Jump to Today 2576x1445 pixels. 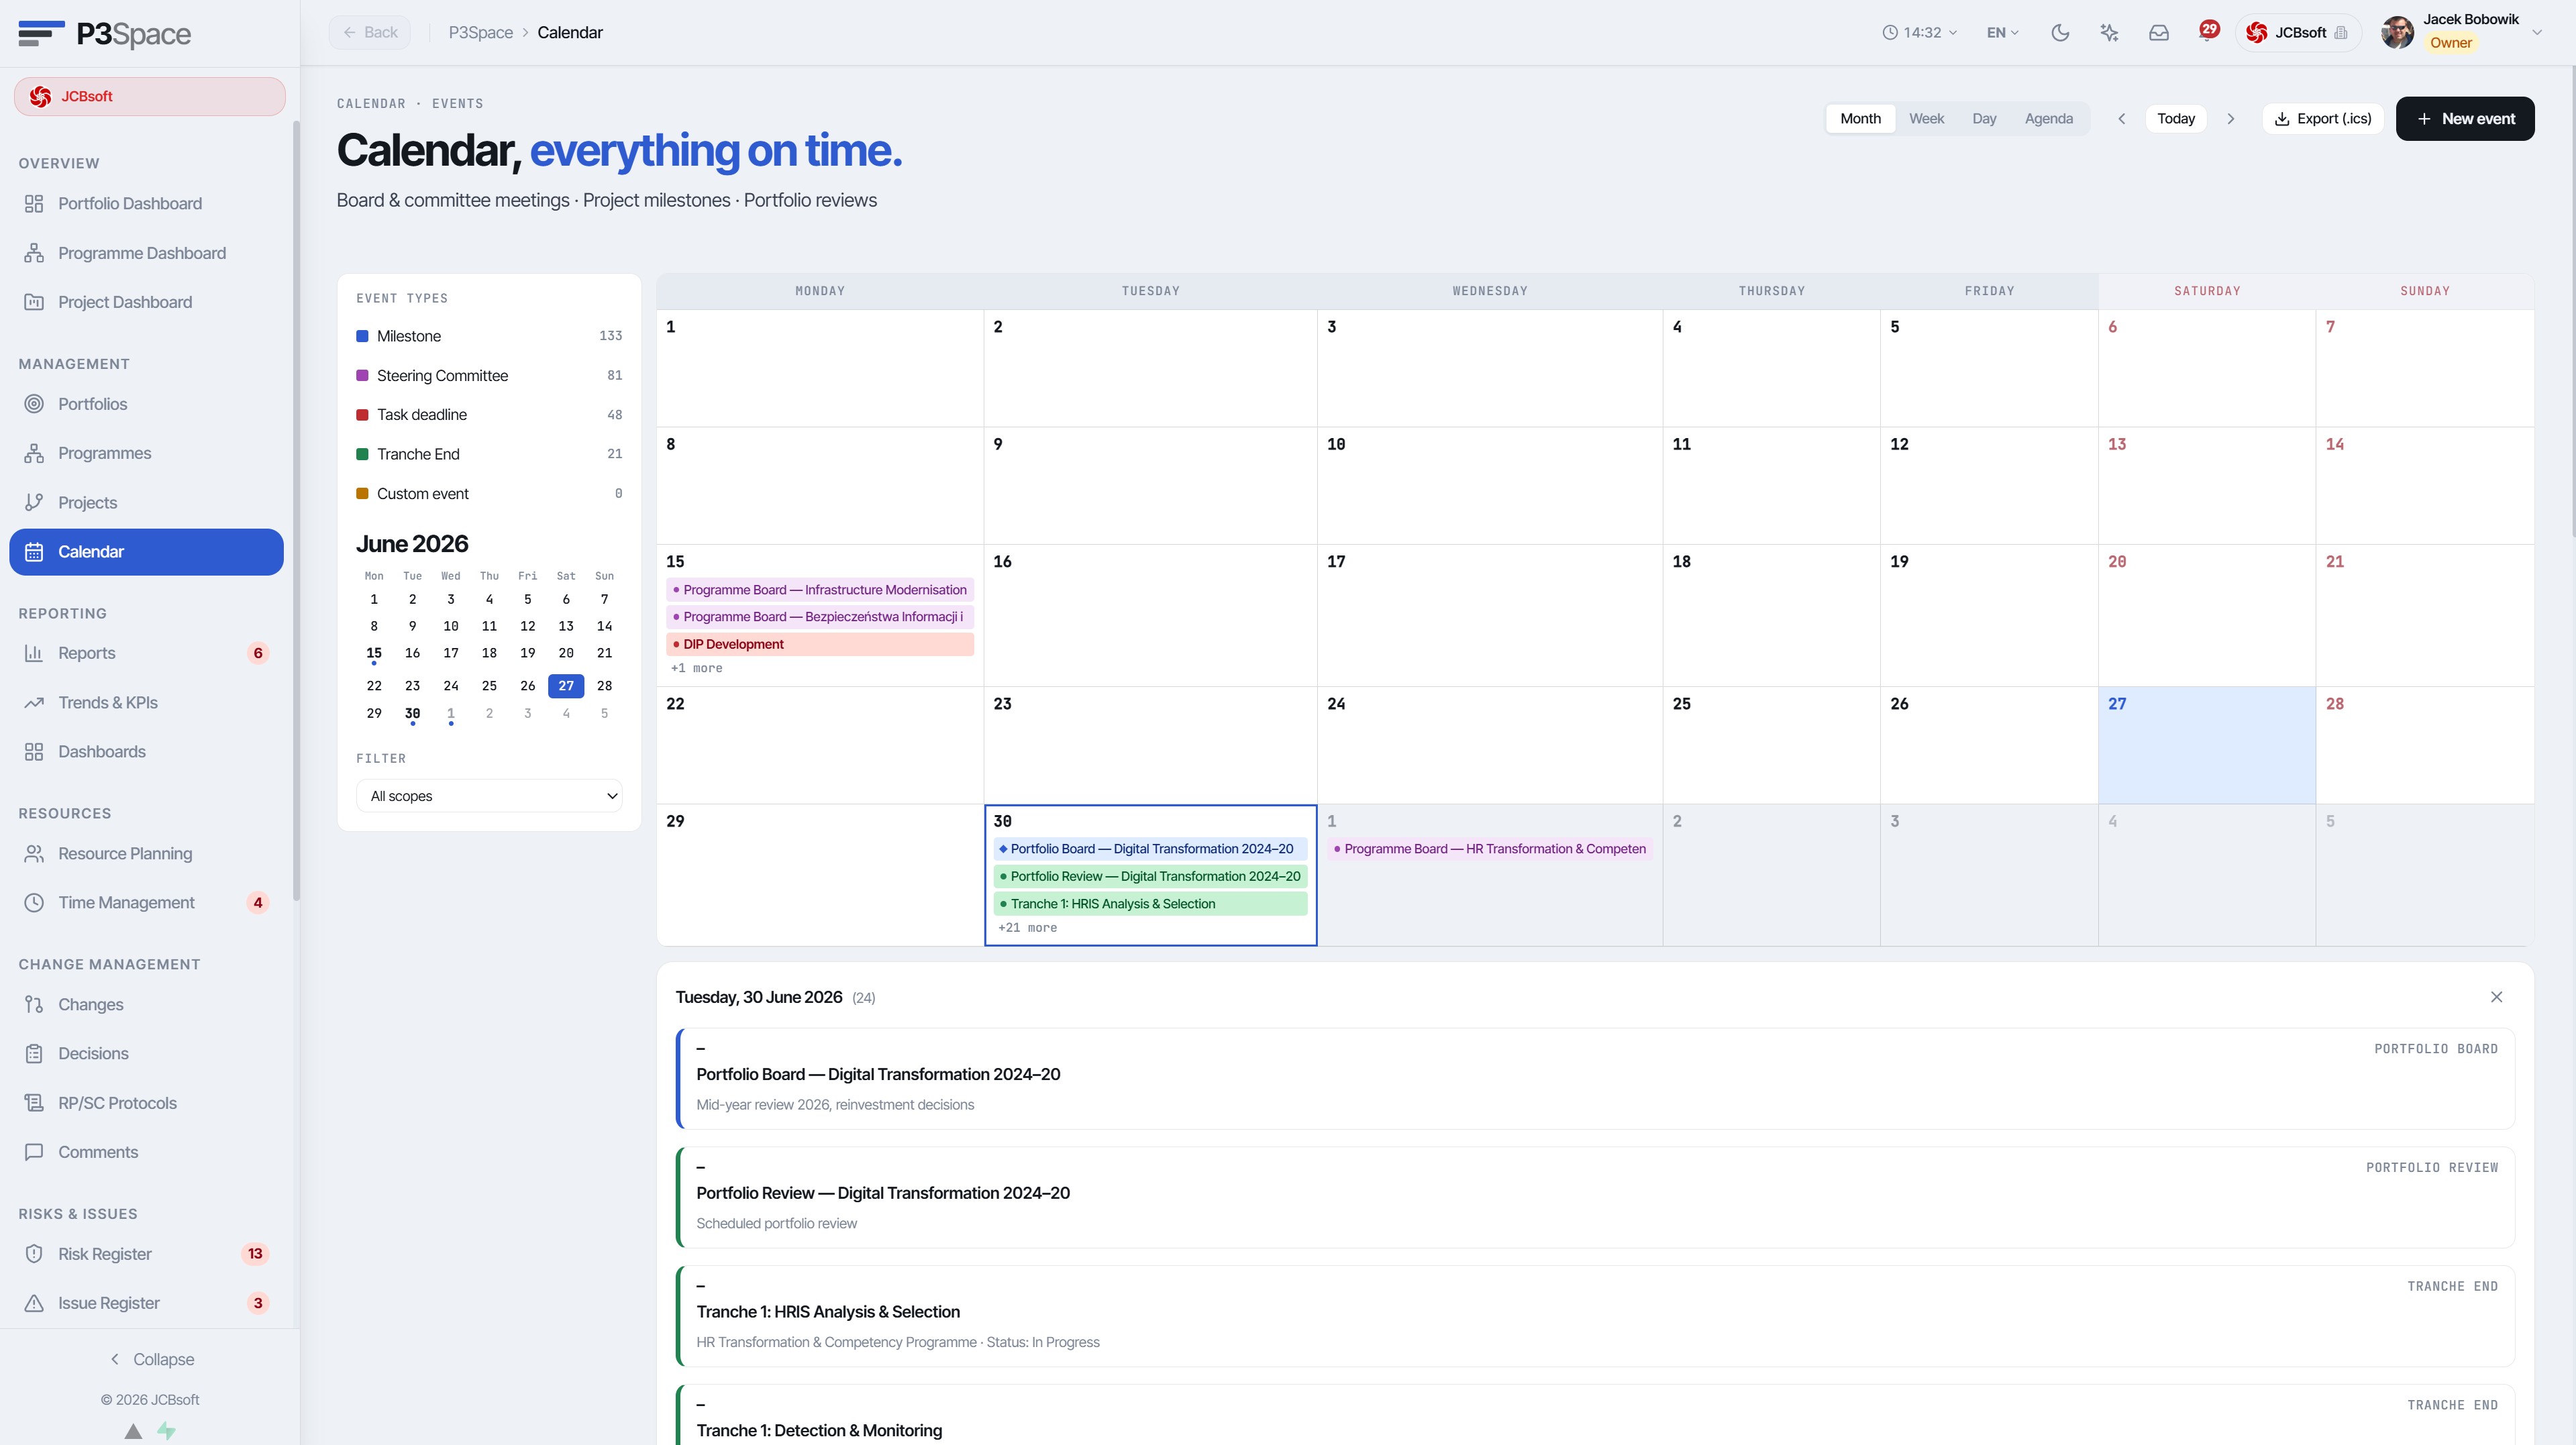(x=2175, y=118)
